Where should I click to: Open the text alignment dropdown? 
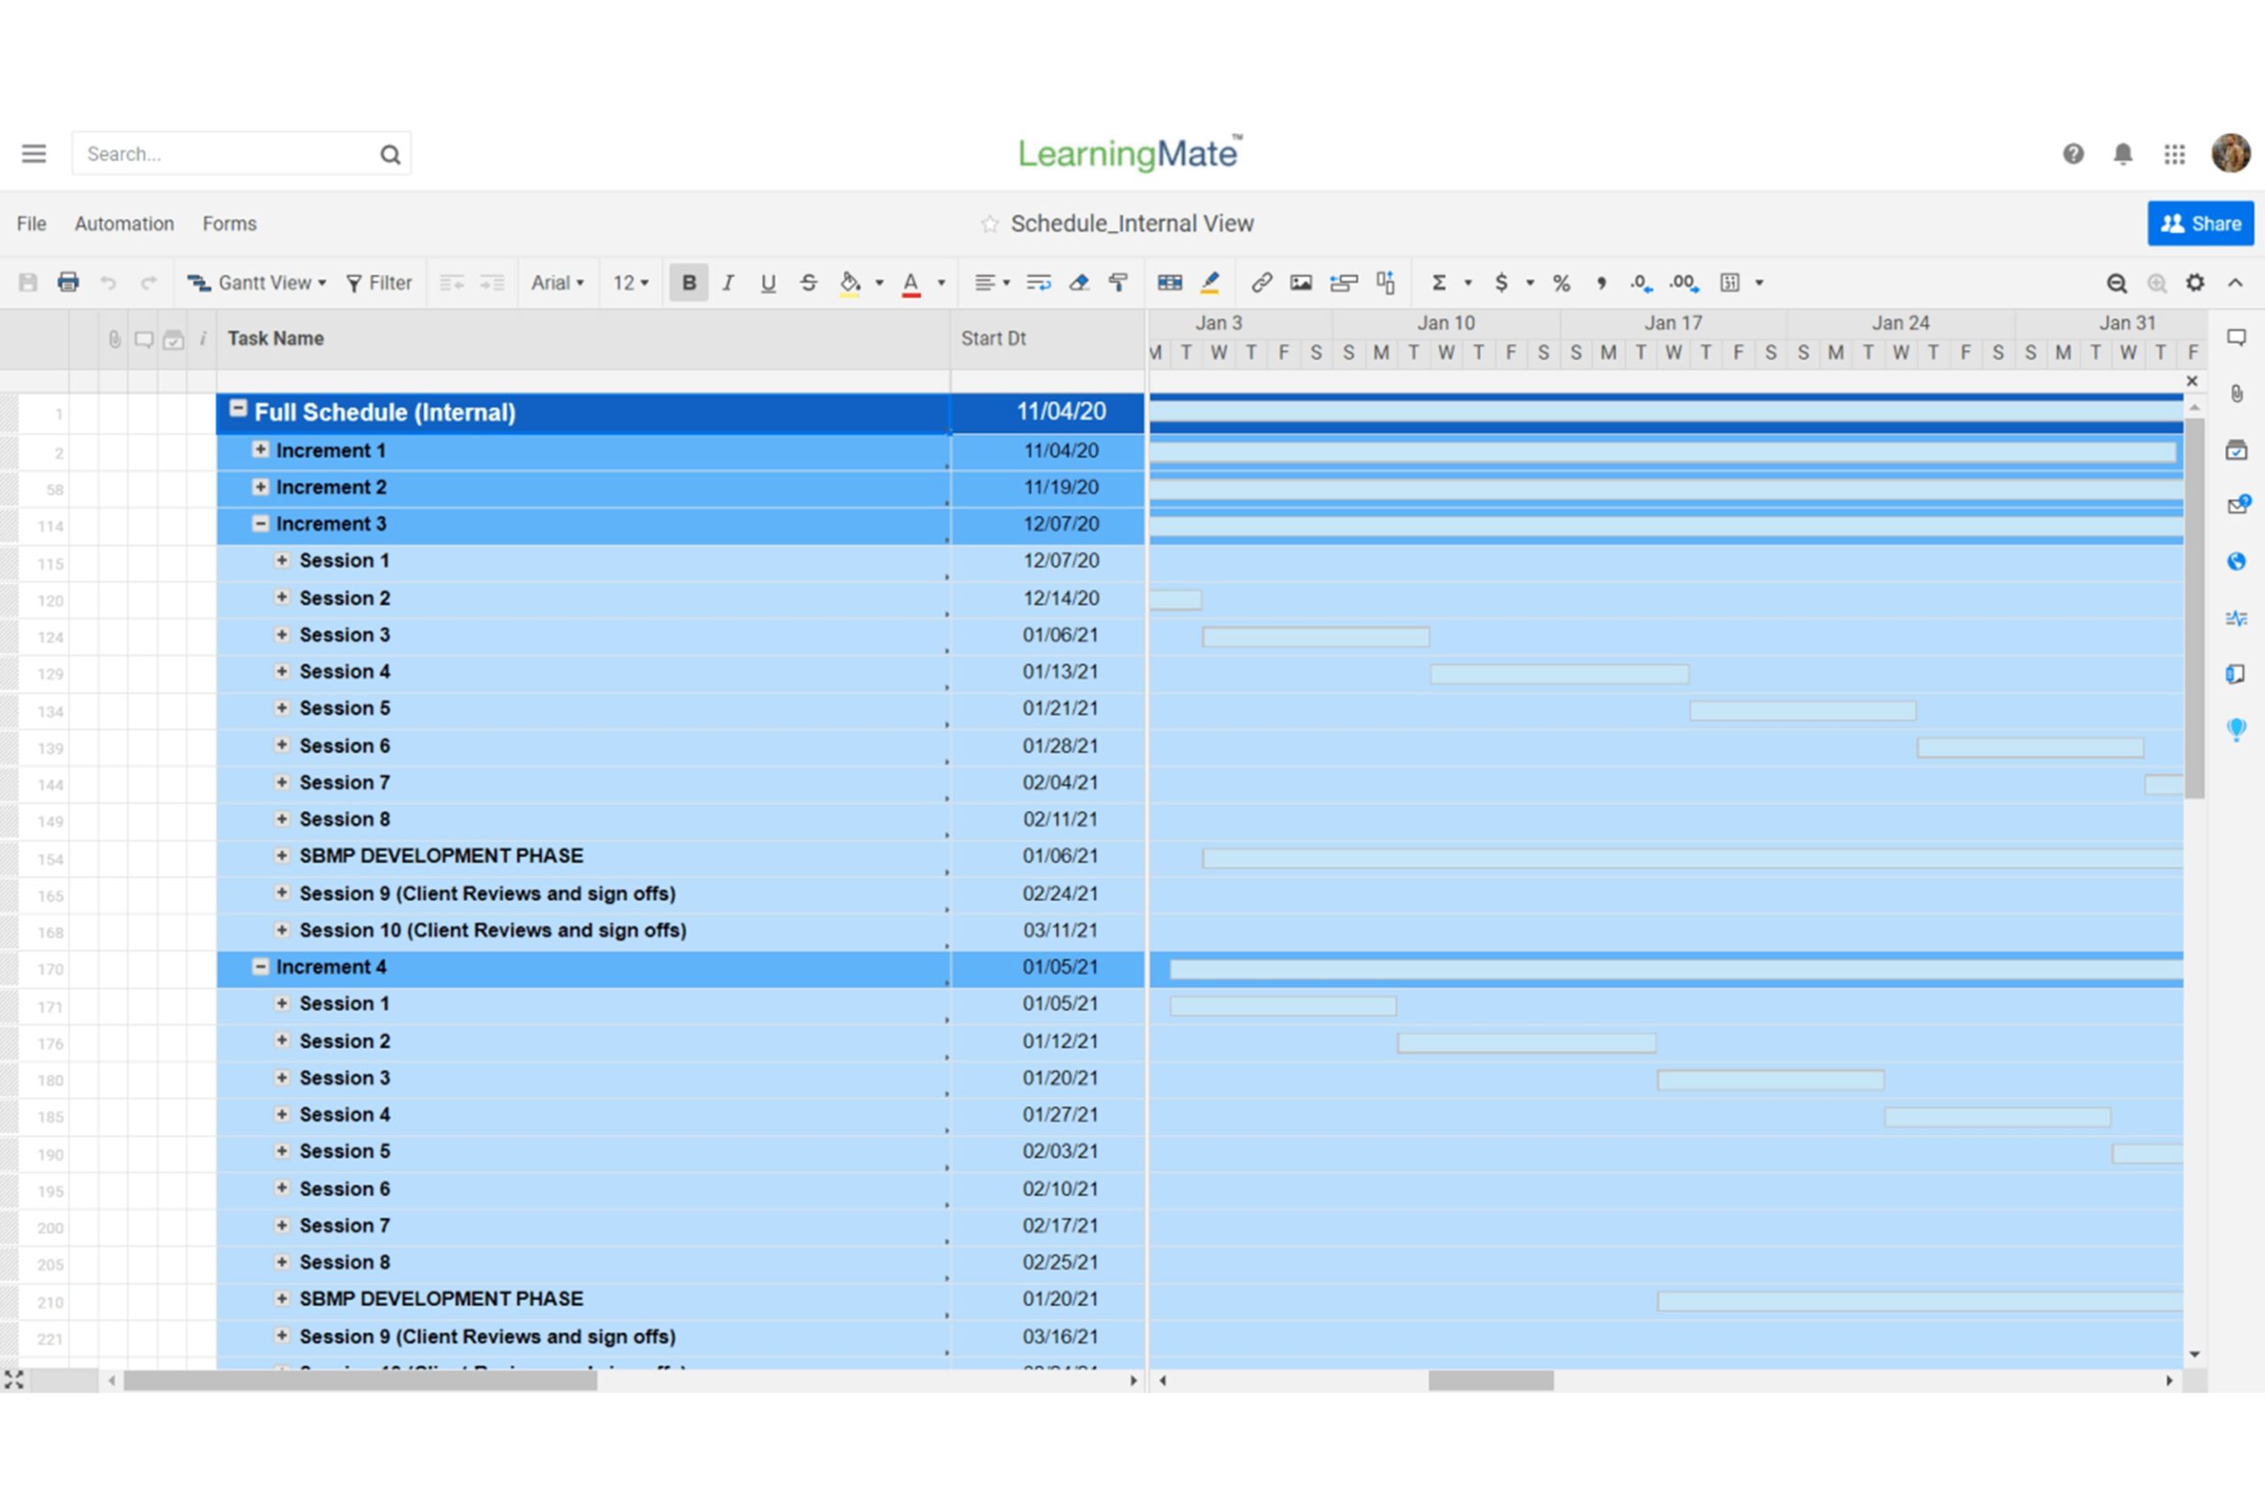(x=991, y=282)
